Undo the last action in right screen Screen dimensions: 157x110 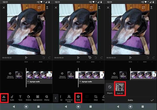148,57
